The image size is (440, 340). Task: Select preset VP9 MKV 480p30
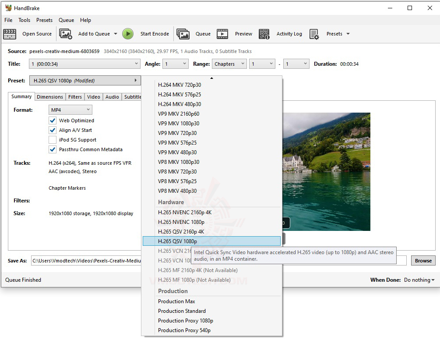(211, 152)
